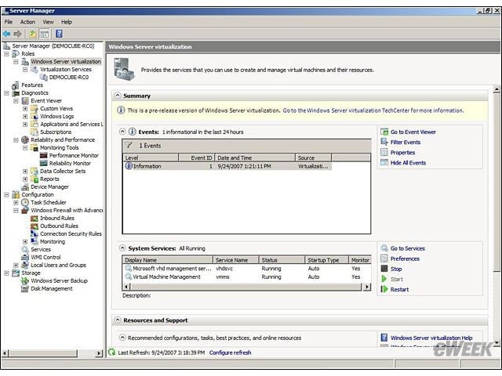Toggle the console tree toolbar icon

tap(45, 34)
